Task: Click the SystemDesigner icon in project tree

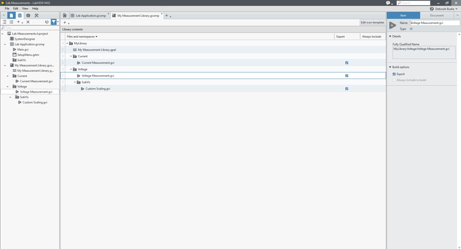Action: click(12, 39)
